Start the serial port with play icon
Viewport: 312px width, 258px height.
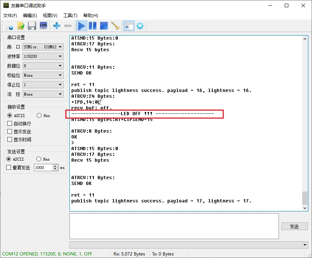click(x=81, y=26)
